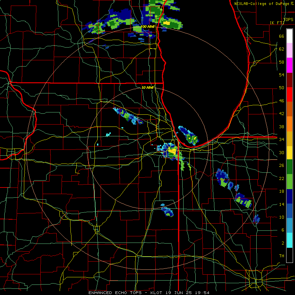This screenshot has width=295, height=295.
Task: Click the bright red 46-50 legend swatch
Action: [289, 94]
